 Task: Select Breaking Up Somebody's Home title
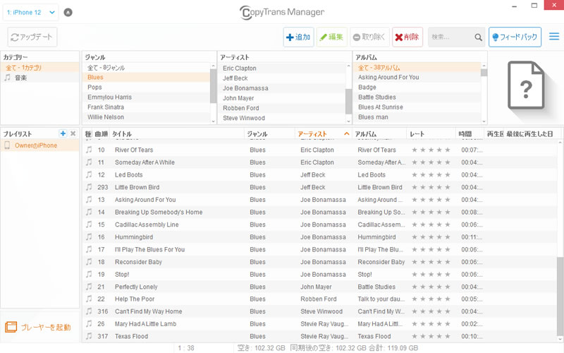[159, 213]
